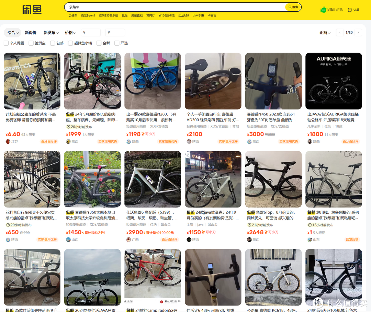Click the green user avatar in the header
Screen dimensions: 371x312
coord(323,10)
